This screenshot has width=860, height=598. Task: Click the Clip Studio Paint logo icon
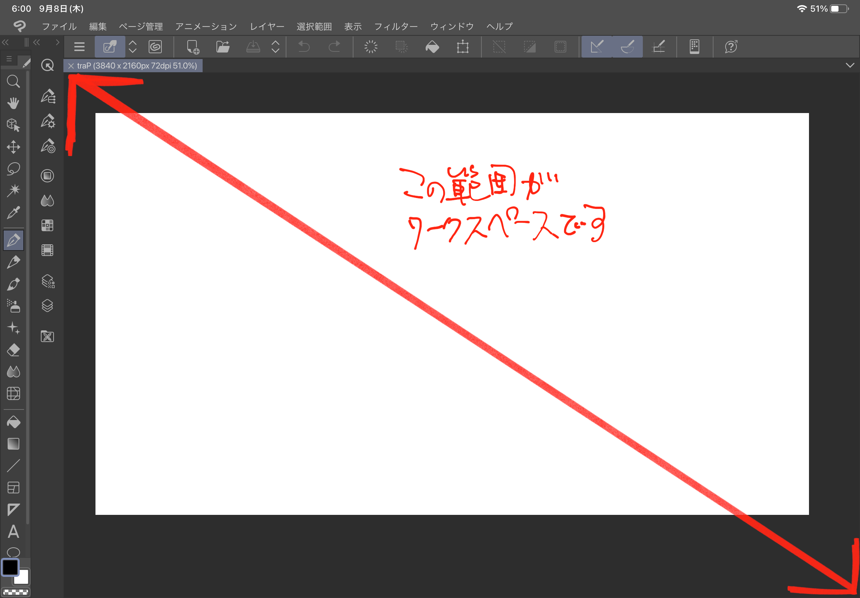click(x=19, y=26)
